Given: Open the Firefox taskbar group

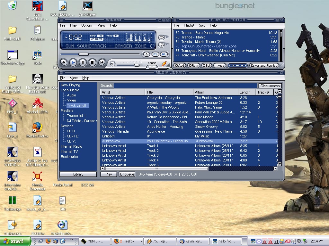Looking at the screenshot, I should pos(127,241).
